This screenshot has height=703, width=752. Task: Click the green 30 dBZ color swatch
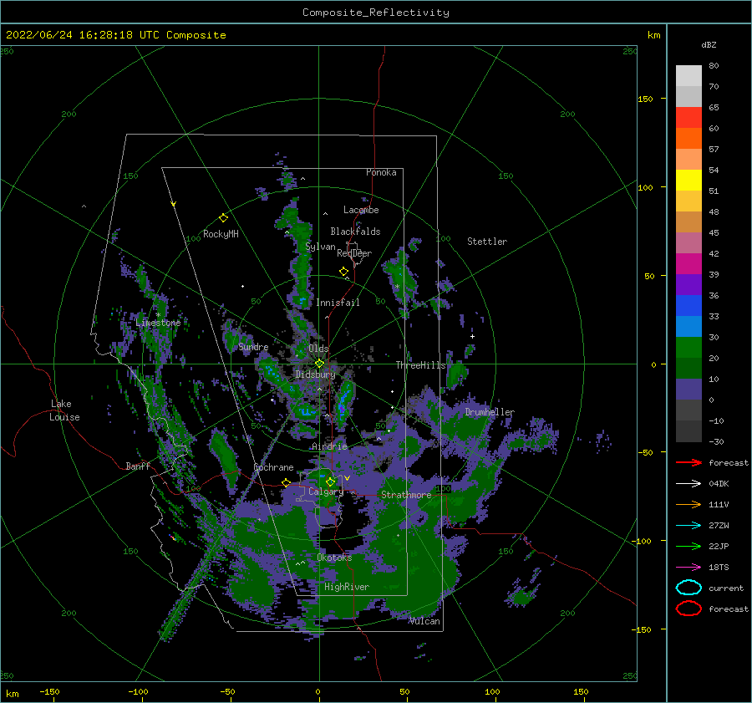click(688, 347)
